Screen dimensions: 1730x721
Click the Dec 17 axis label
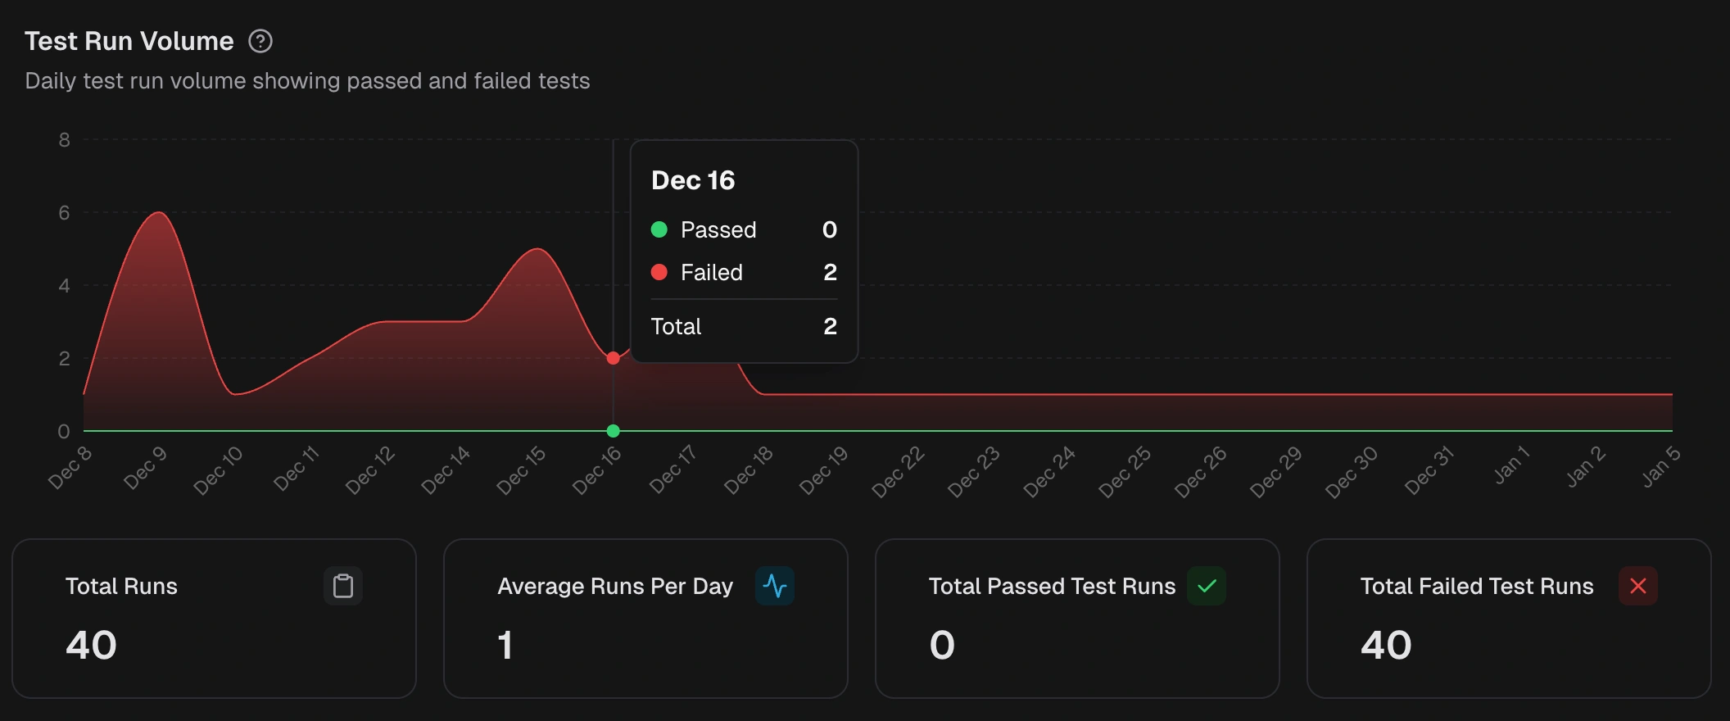[x=673, y=470]
